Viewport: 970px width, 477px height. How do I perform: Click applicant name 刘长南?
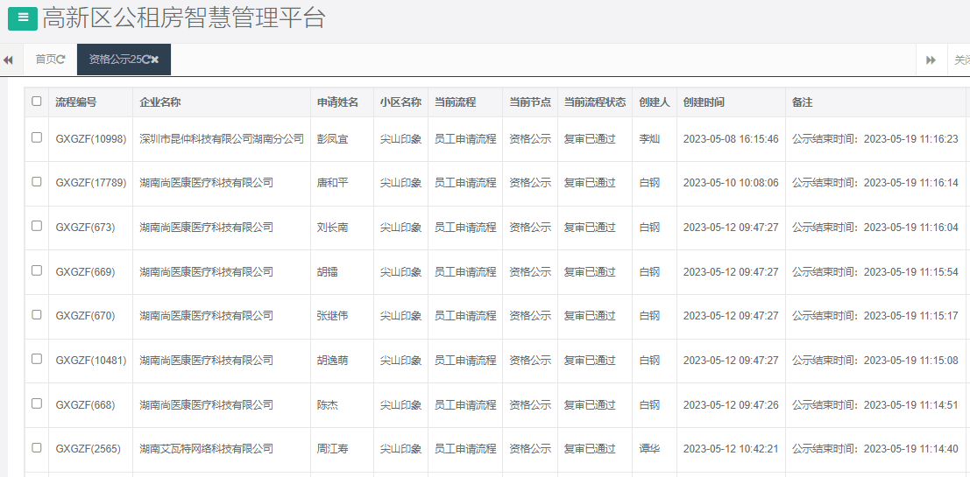coord(333,228)
